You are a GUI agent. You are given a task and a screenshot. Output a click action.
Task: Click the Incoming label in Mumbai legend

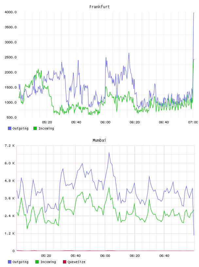(48, 262)
